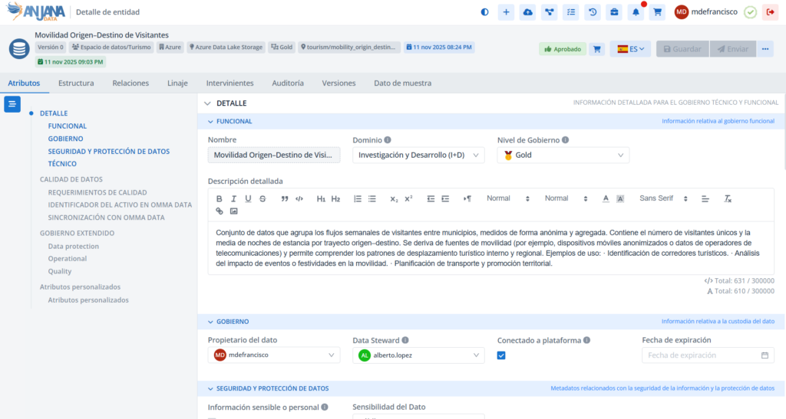The height and width of the screenshot is (419, 786).
Task: Switch to the Linaje tab
Action: click(x=177, y=83)
